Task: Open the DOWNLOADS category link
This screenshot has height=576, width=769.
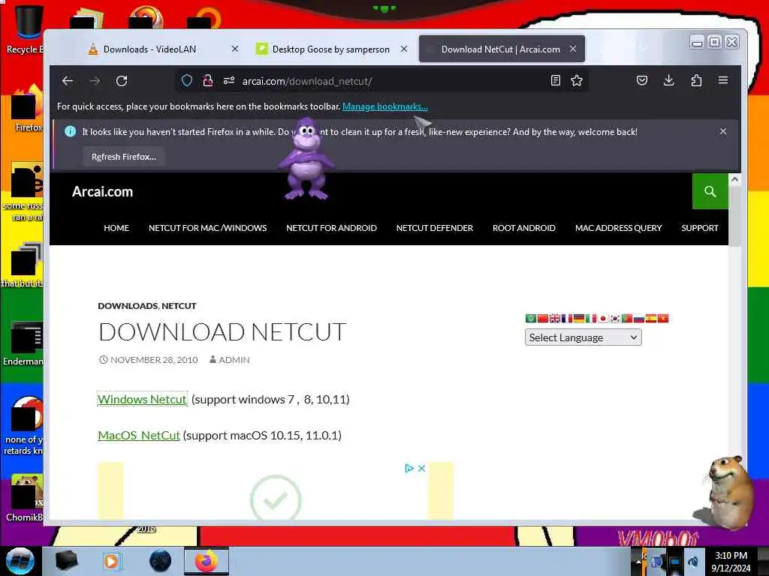Action: click(128, 306)
